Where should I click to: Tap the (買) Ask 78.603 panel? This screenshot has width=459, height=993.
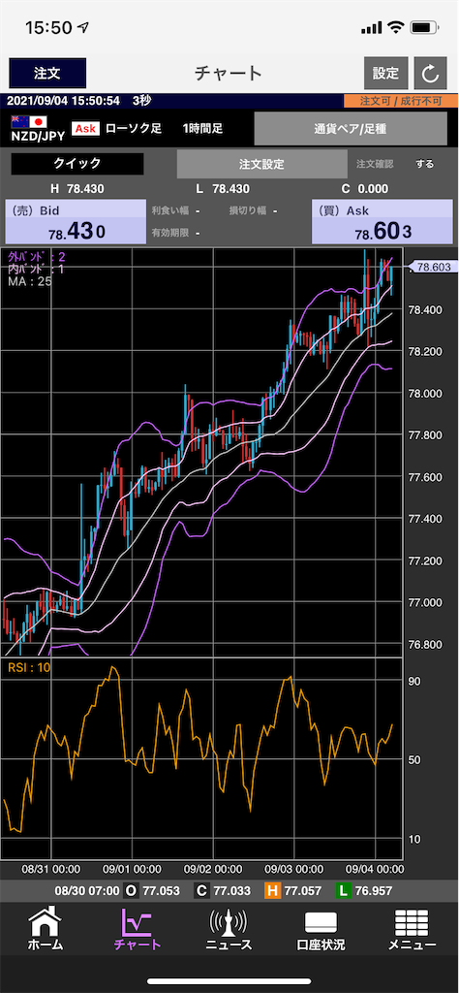point(382,221)
